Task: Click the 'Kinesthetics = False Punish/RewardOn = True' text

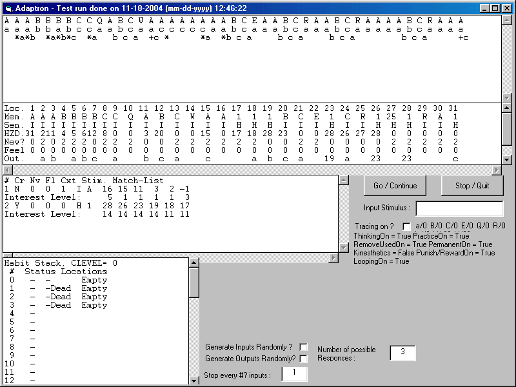Action: pyautogui.click(x=424, y=253)
